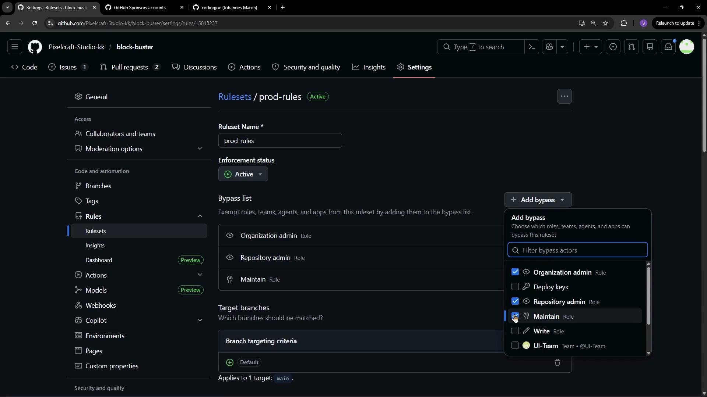Close the GitHub Sponsors accounts tab
This screenshot has width=707, height=397.
[182, 7]
